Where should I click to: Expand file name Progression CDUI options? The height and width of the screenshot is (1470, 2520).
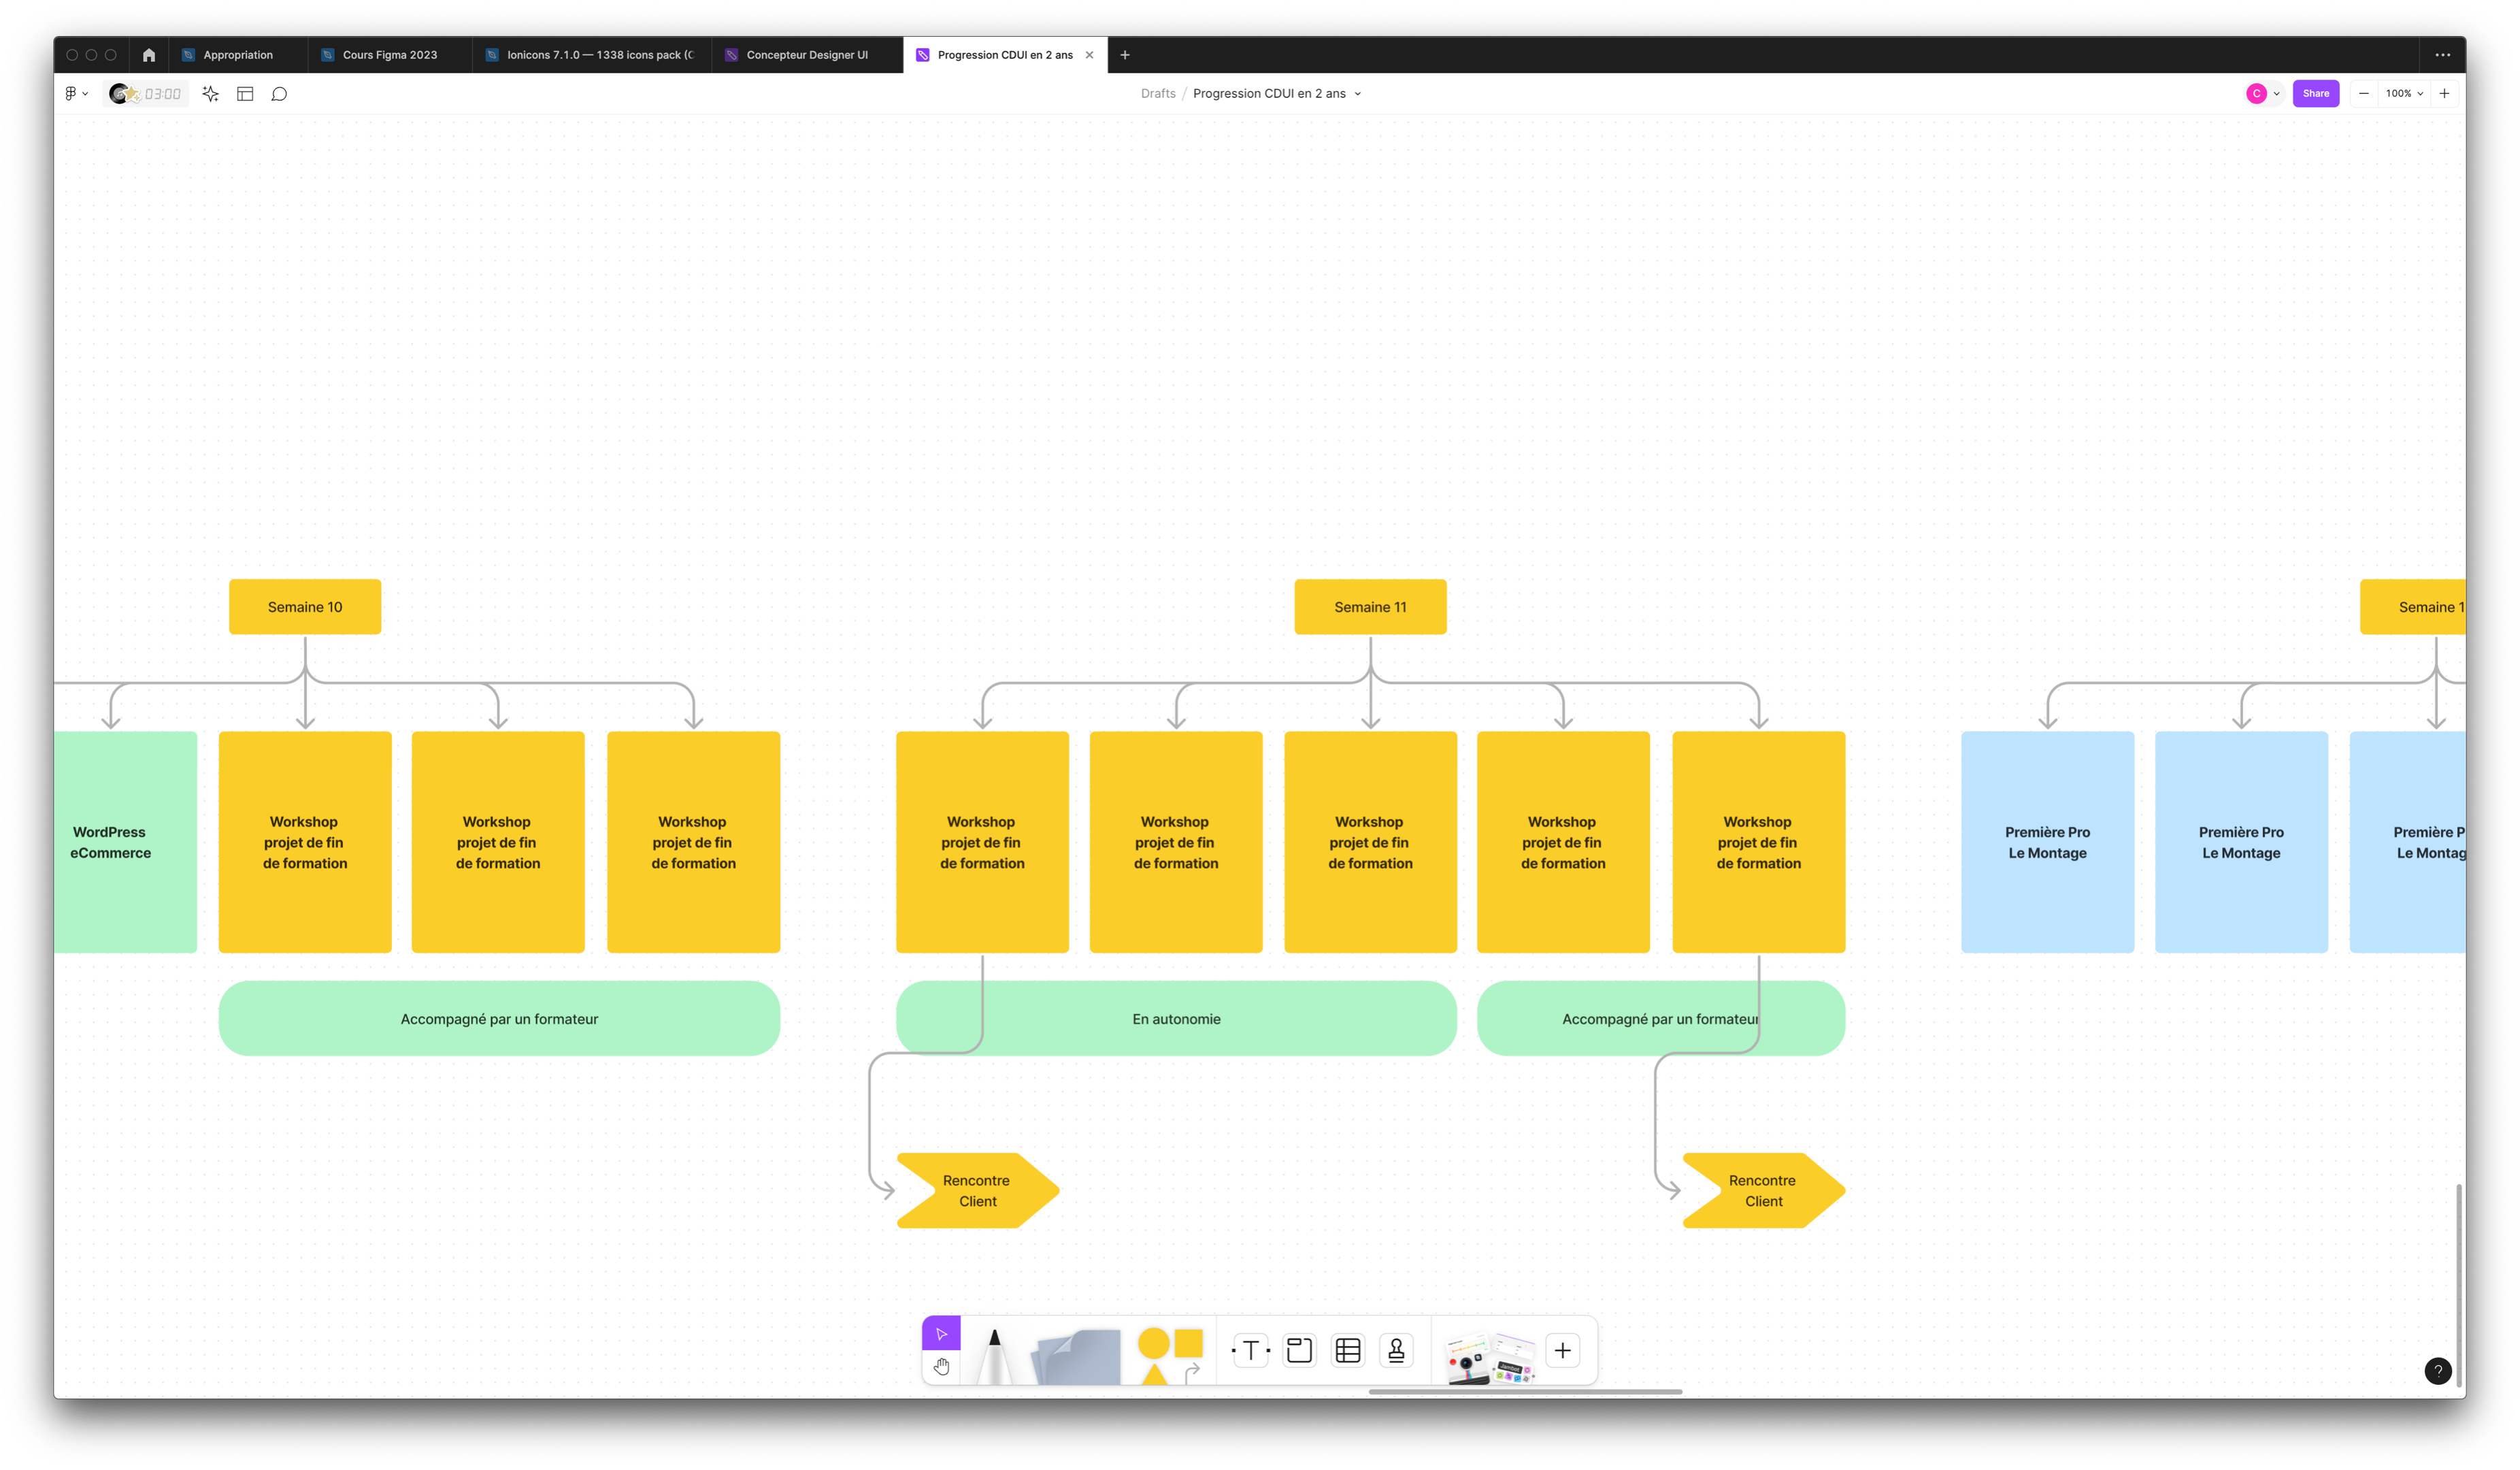[1357, 94]
